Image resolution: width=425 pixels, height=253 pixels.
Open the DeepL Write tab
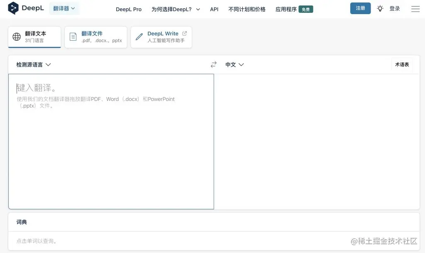pyautogui.click(x=161, y=37)
